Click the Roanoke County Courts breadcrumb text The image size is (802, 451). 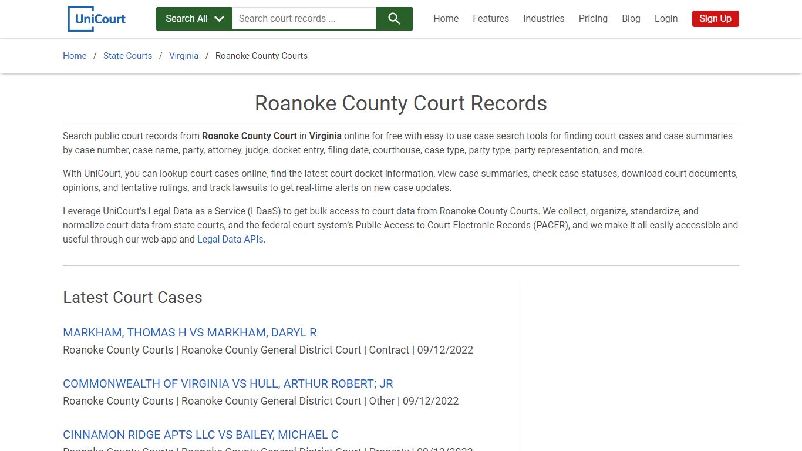click(261, 56)
